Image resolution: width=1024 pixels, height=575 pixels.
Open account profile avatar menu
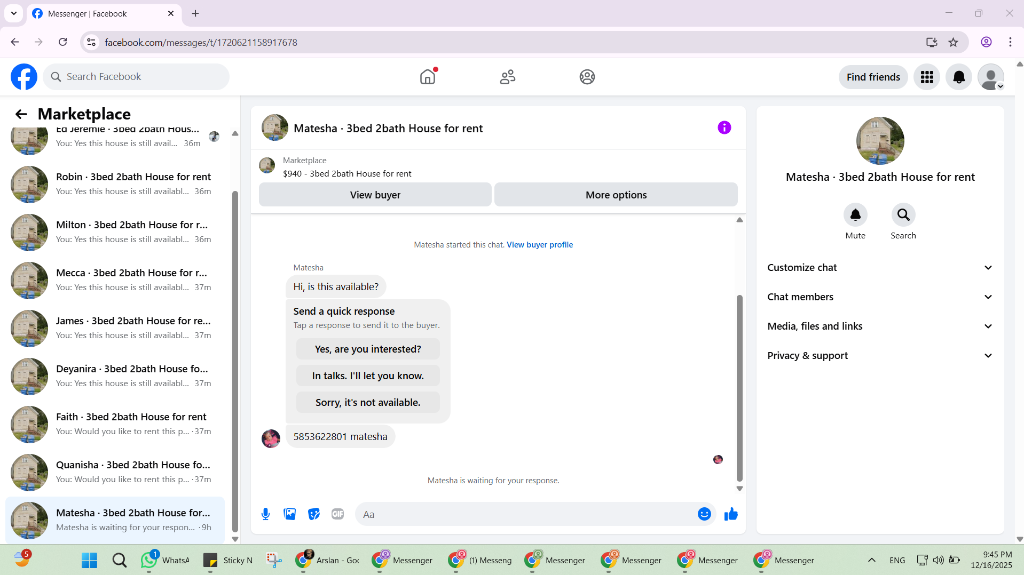pyautogui.click(x=991, y=77)
